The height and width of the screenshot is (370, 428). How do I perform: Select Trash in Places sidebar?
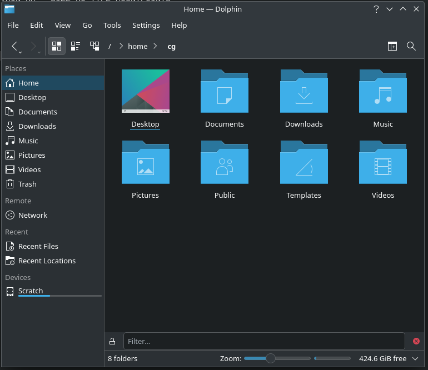pyautogui.click(x=27, y=184)
